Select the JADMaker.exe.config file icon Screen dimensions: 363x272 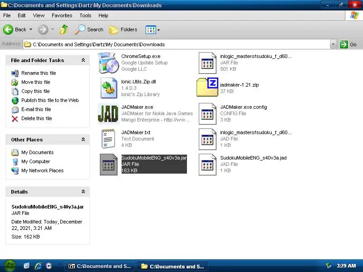(207, 114)
